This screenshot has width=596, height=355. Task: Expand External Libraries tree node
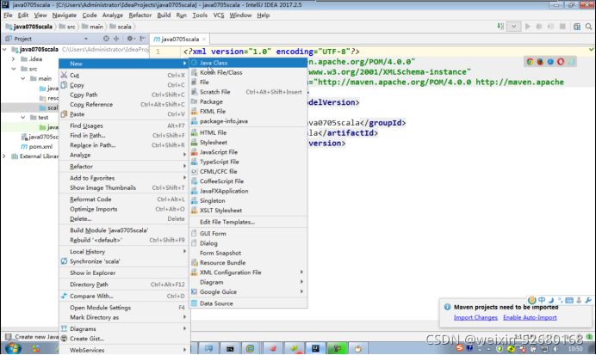(4, 156)
